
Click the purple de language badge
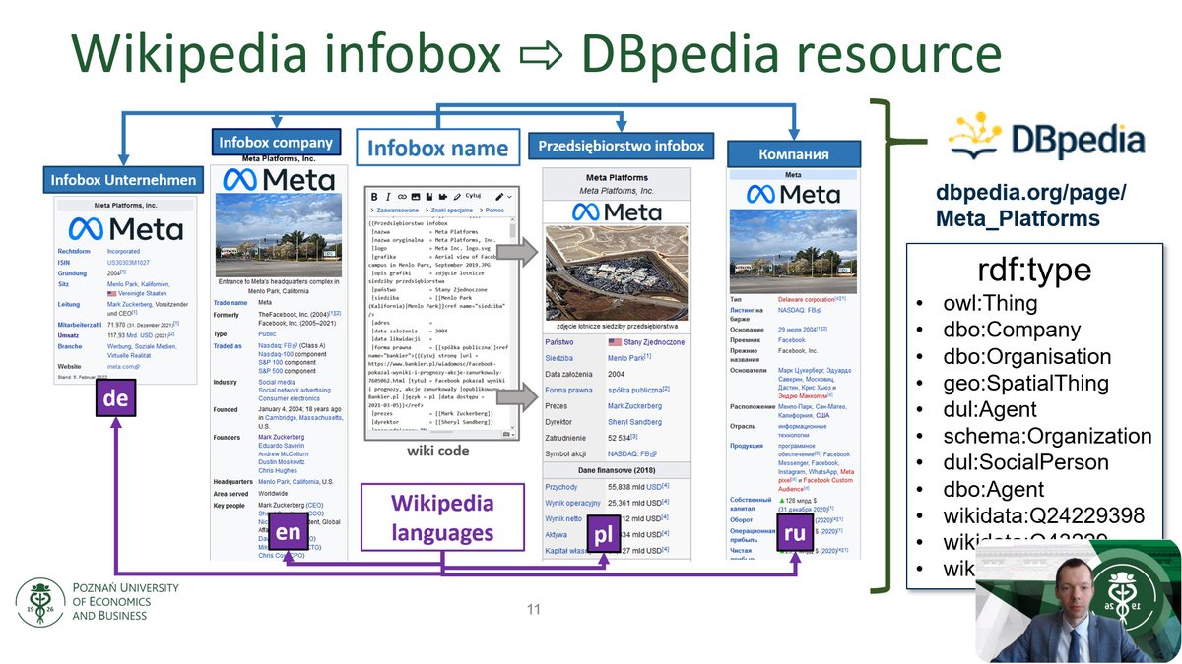116,397
